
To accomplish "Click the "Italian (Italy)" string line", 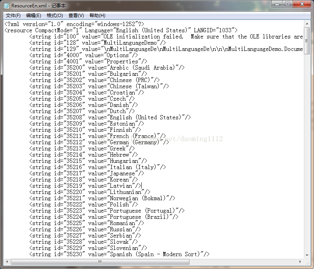I will (98, 167).
